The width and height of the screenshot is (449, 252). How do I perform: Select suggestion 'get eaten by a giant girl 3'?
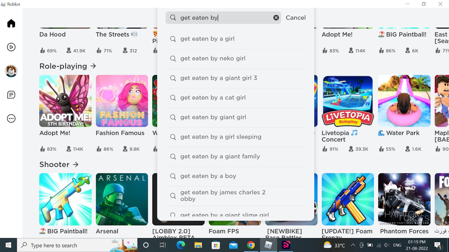tap(236, 78)
